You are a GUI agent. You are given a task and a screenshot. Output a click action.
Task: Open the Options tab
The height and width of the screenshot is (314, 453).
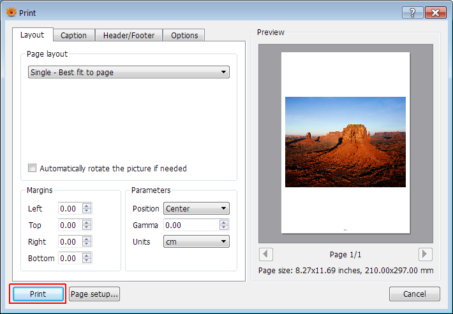tap(184, 35)
